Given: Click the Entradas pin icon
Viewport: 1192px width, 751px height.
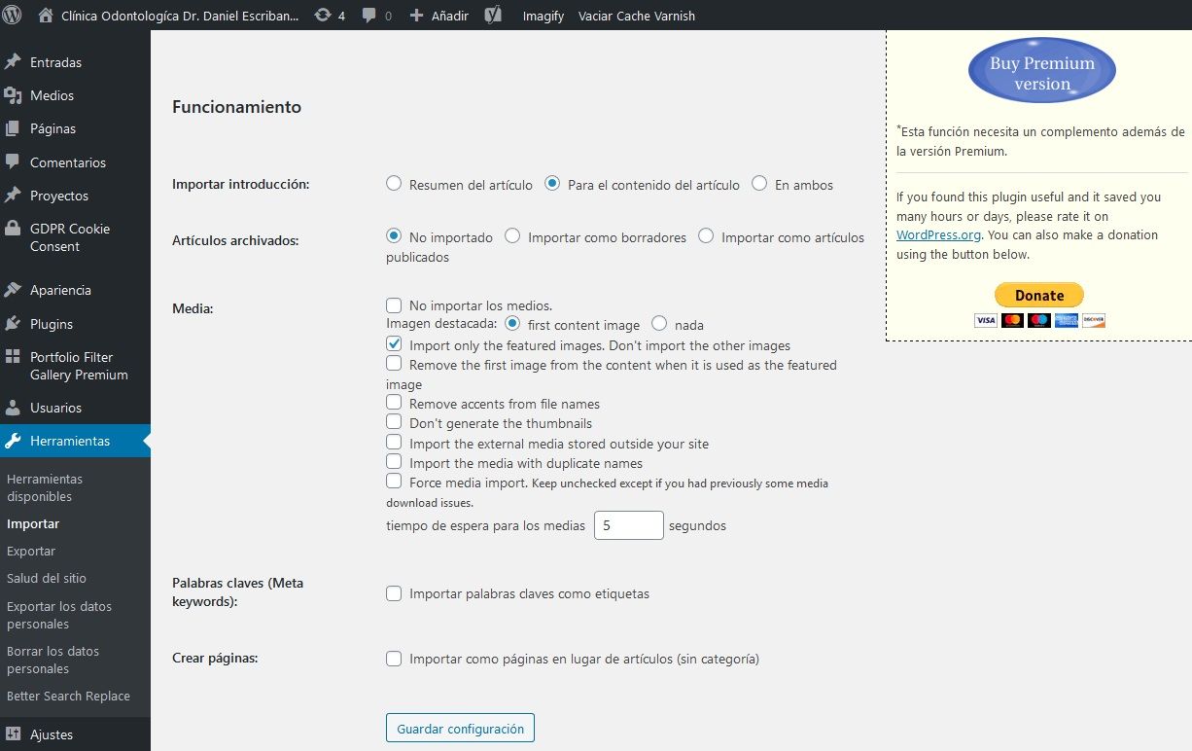Looking at the screenshot, I should pyautogui.click(x=13, y=61).
